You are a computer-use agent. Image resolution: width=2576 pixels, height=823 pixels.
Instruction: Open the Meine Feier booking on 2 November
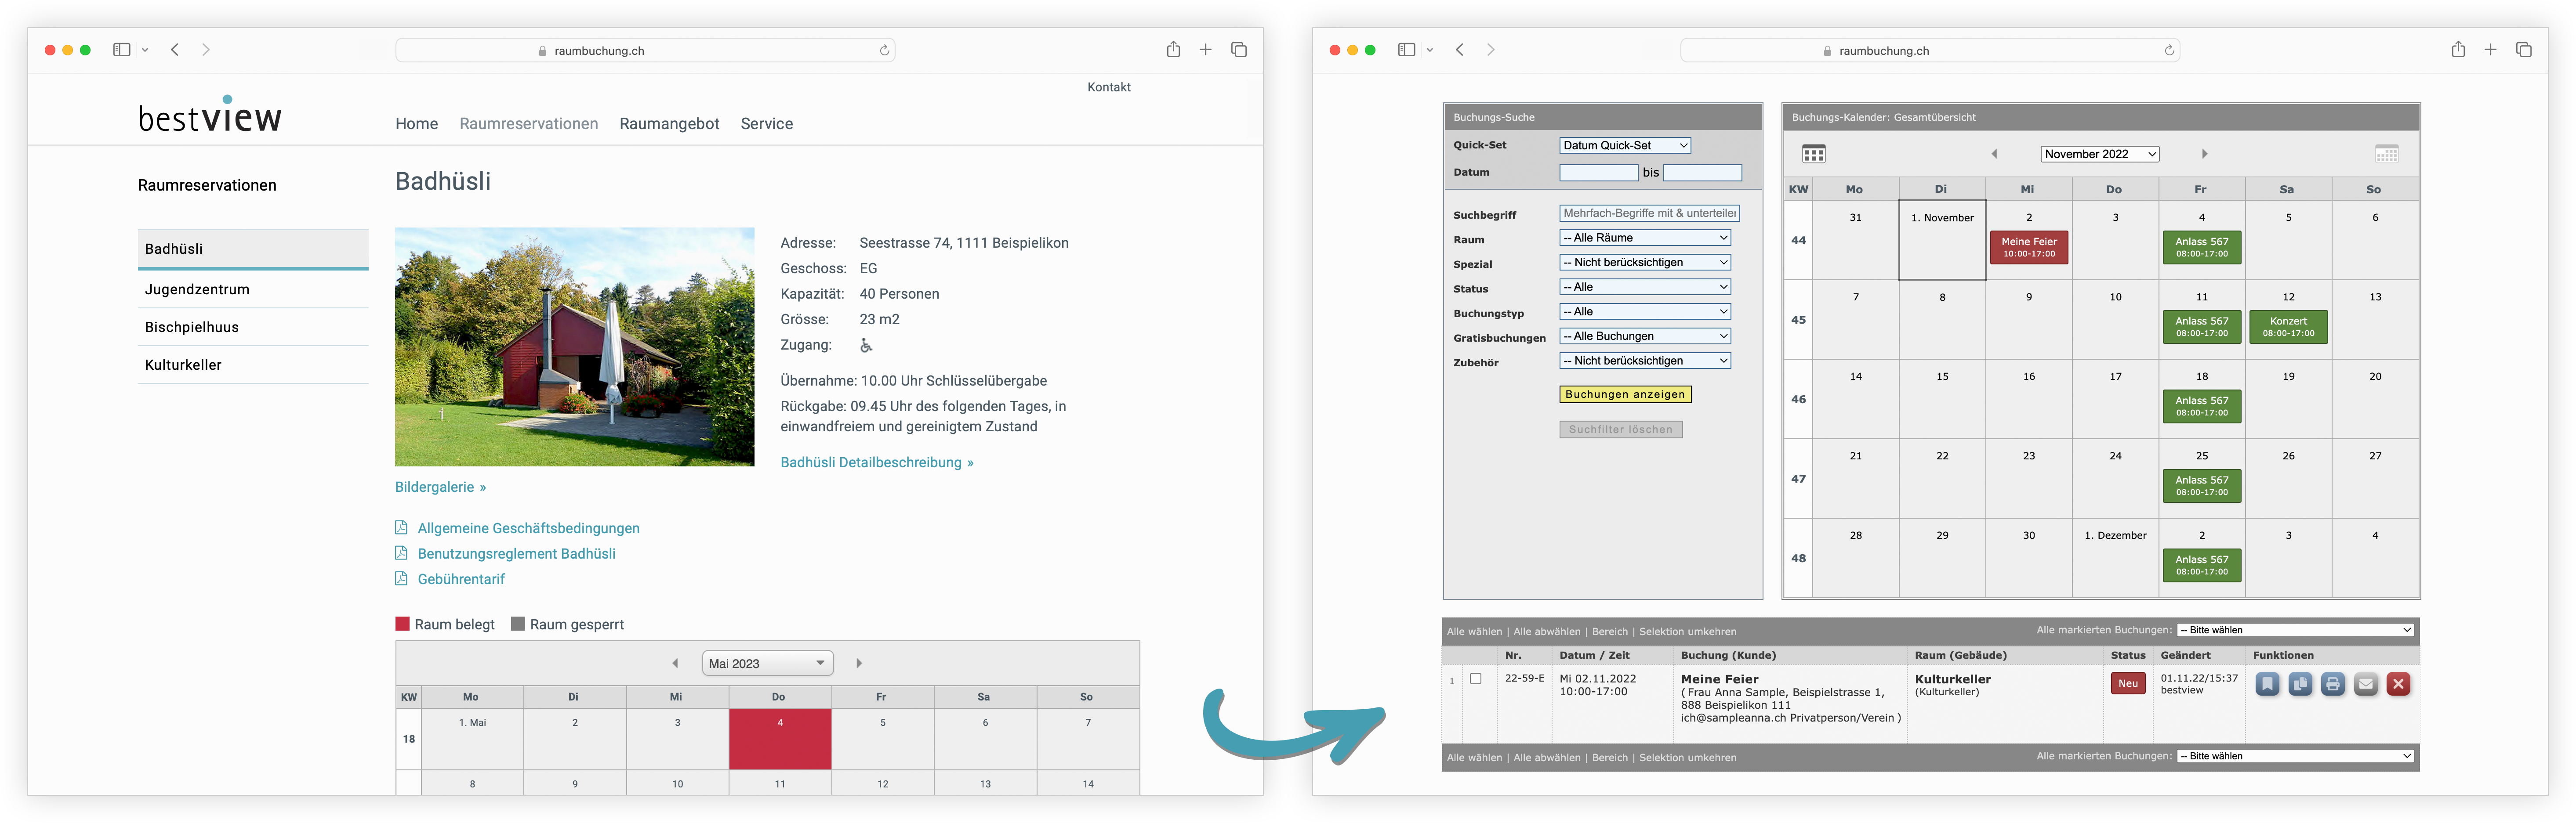[2028, 248]
